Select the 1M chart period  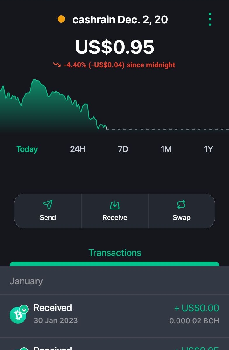point(166,149)
